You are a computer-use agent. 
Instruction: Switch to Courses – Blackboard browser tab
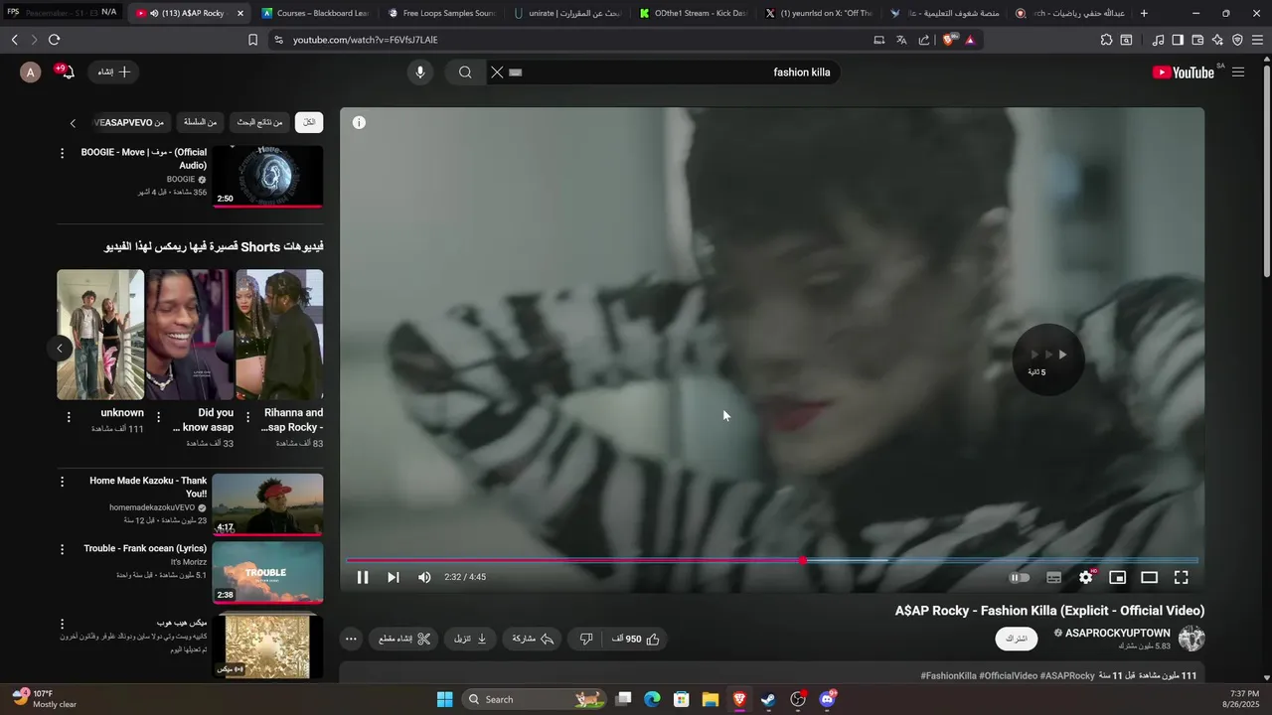[x=315, y=13]
